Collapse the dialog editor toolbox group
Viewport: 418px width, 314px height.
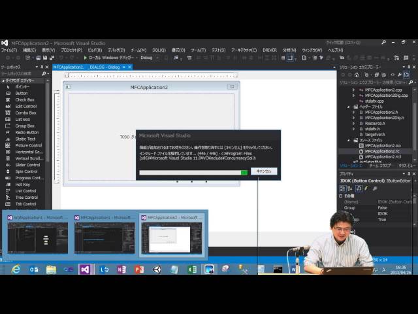point(3,80)
